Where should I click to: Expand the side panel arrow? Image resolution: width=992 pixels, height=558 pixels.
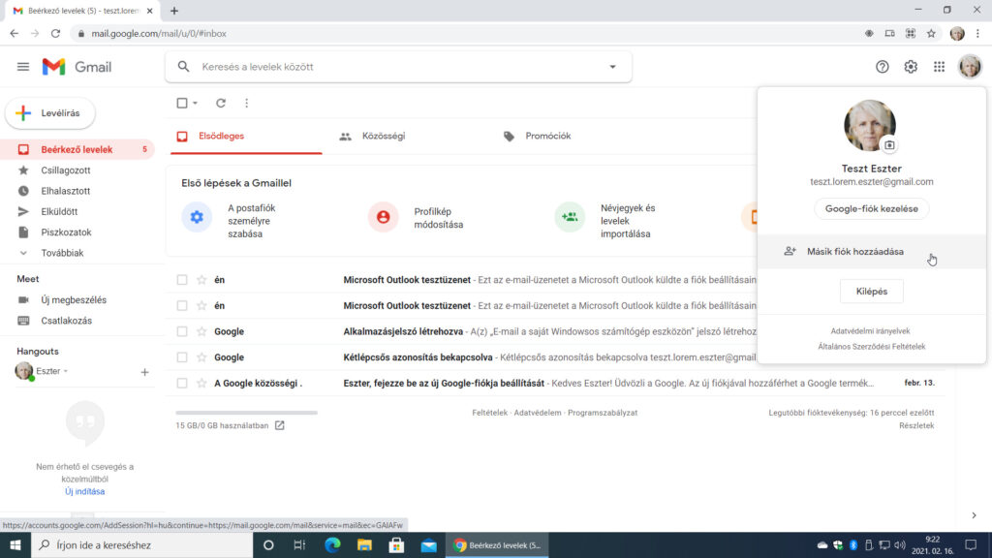pyautogui.click(x=974, y=515)
